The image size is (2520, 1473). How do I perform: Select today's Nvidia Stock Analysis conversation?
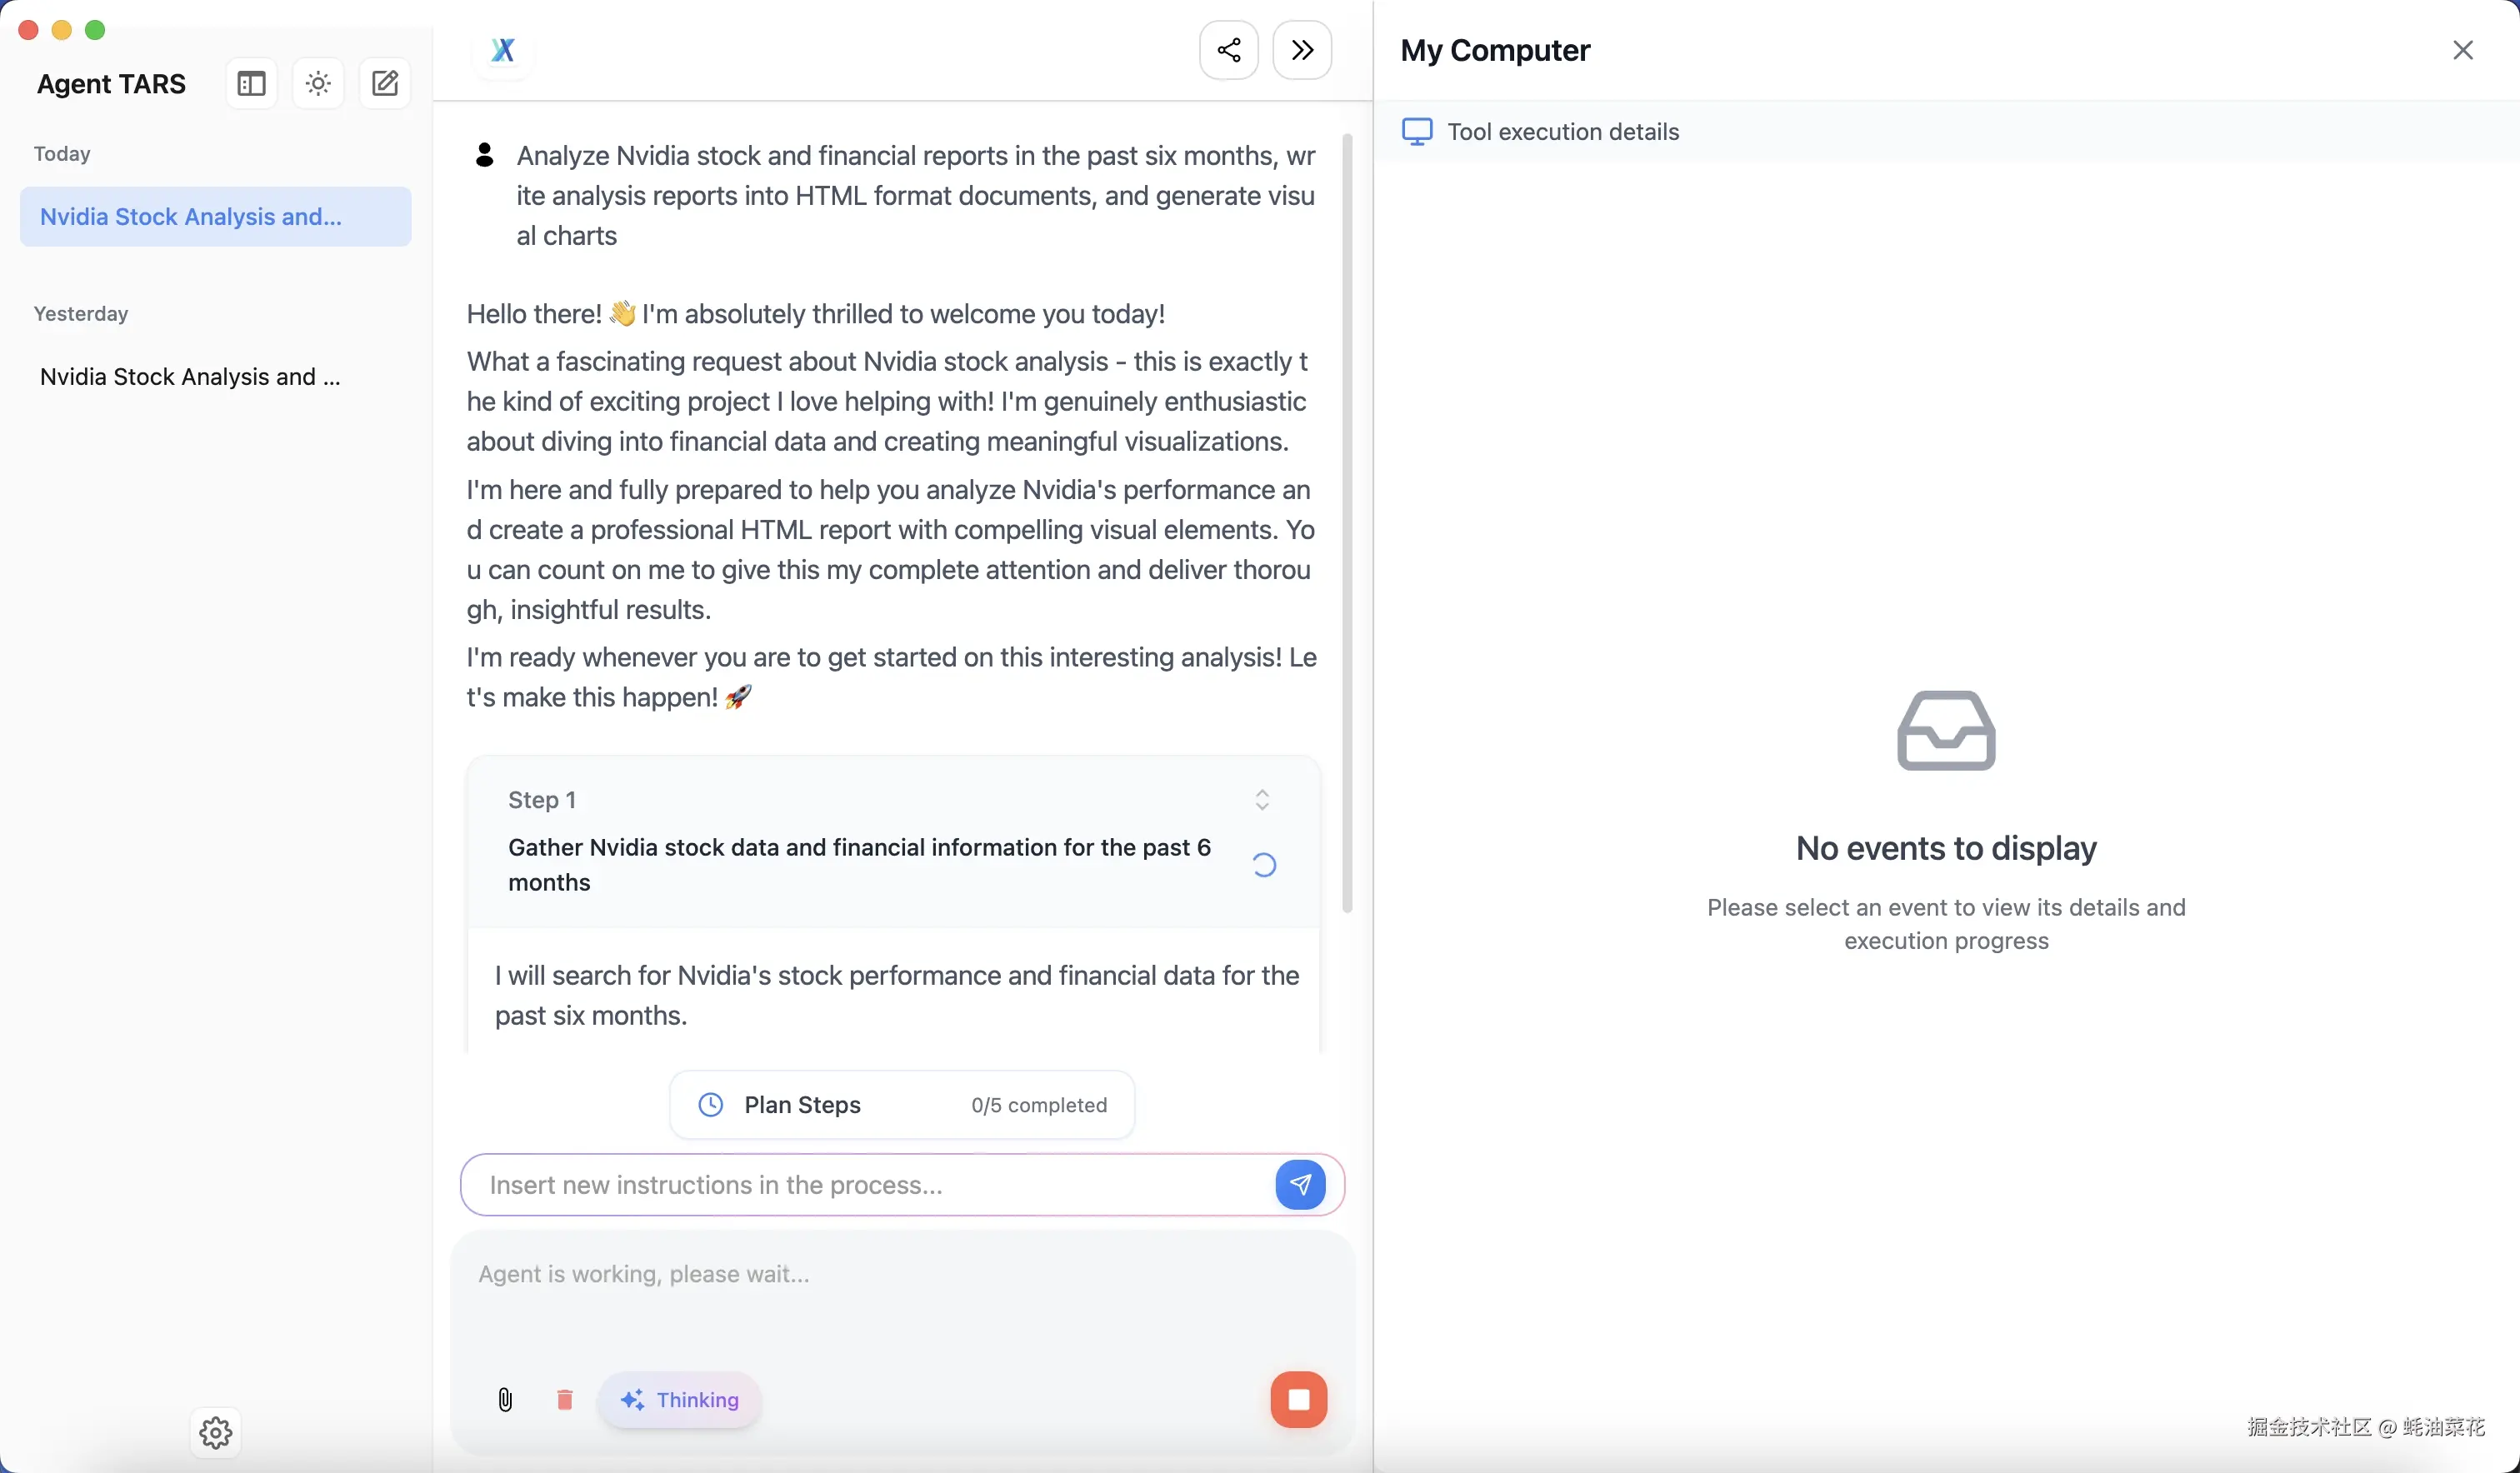tap(216, 217)
